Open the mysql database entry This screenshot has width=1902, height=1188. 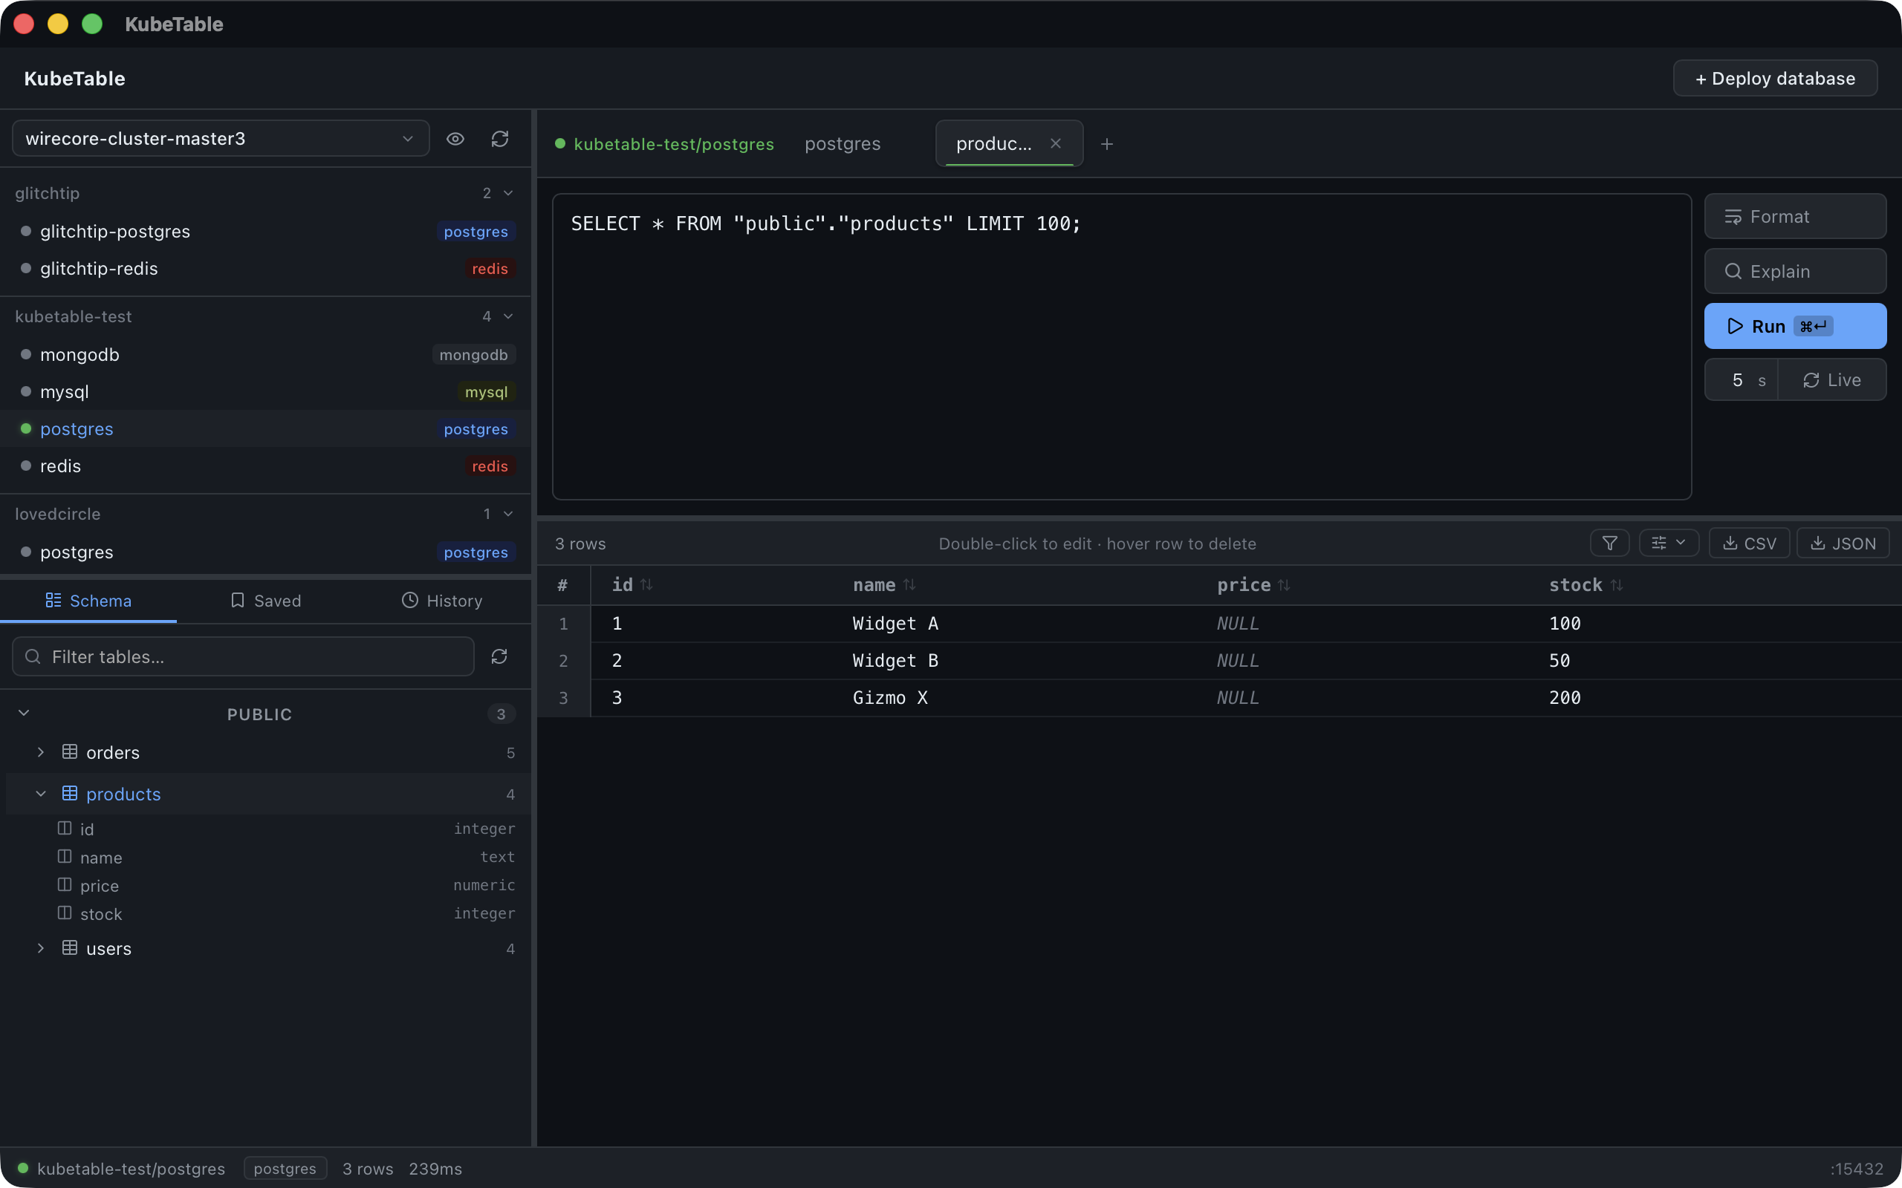click(x=266, y=391)
